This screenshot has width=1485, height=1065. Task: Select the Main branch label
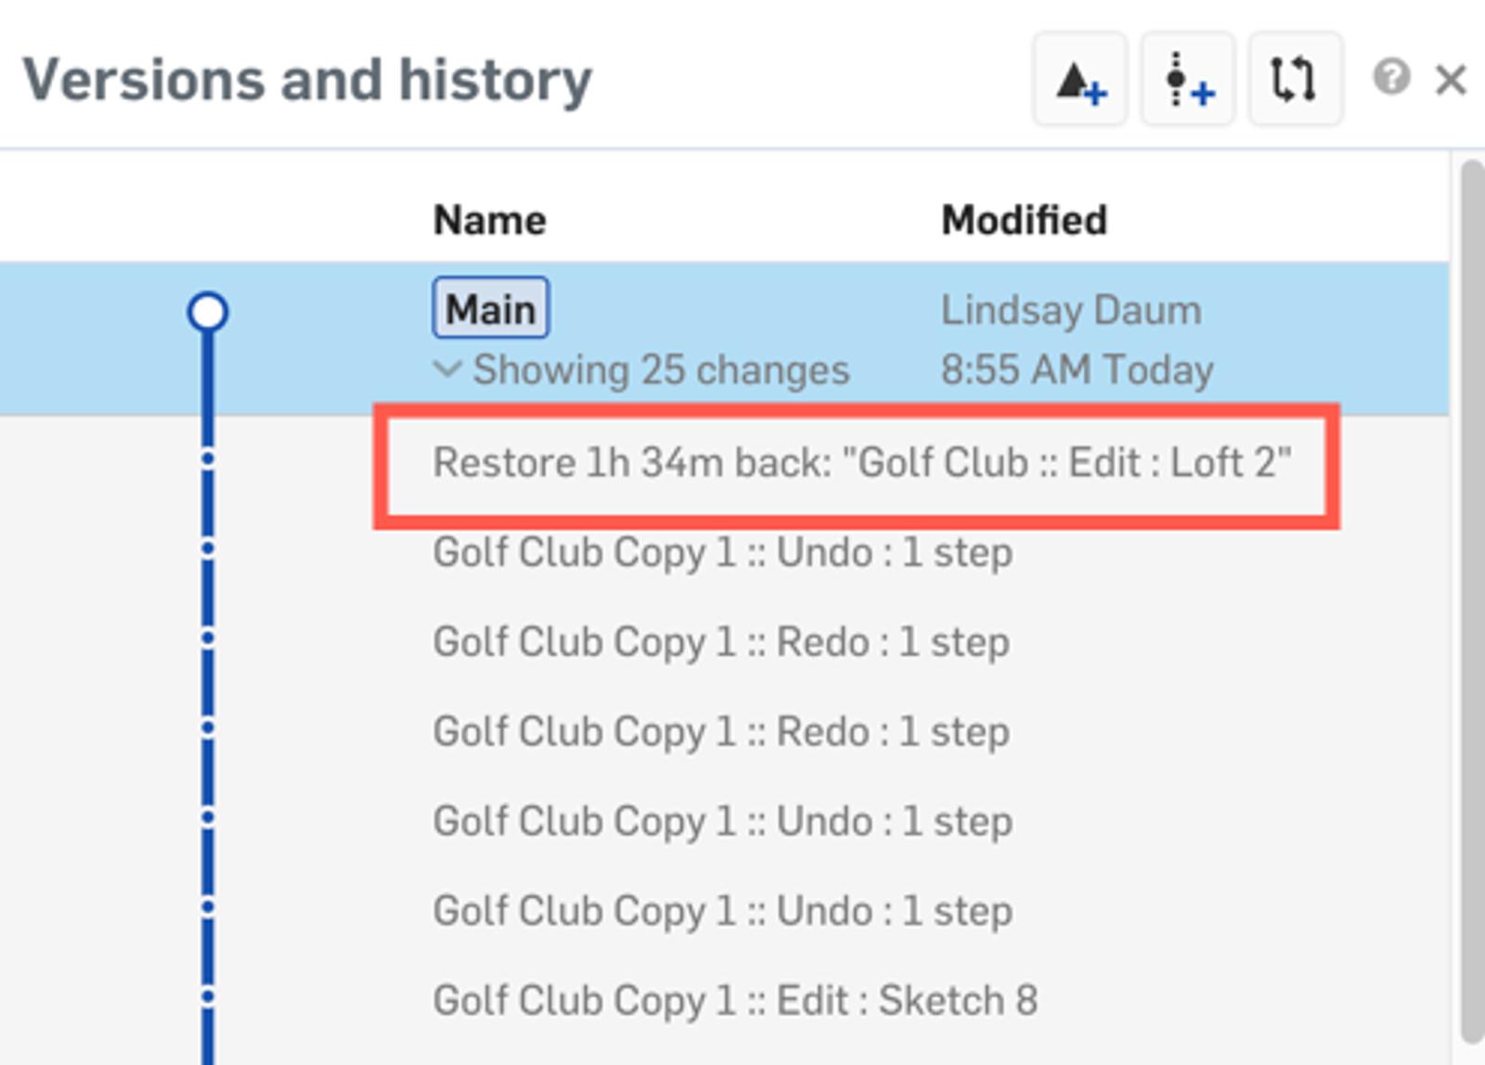click(491, 309)
